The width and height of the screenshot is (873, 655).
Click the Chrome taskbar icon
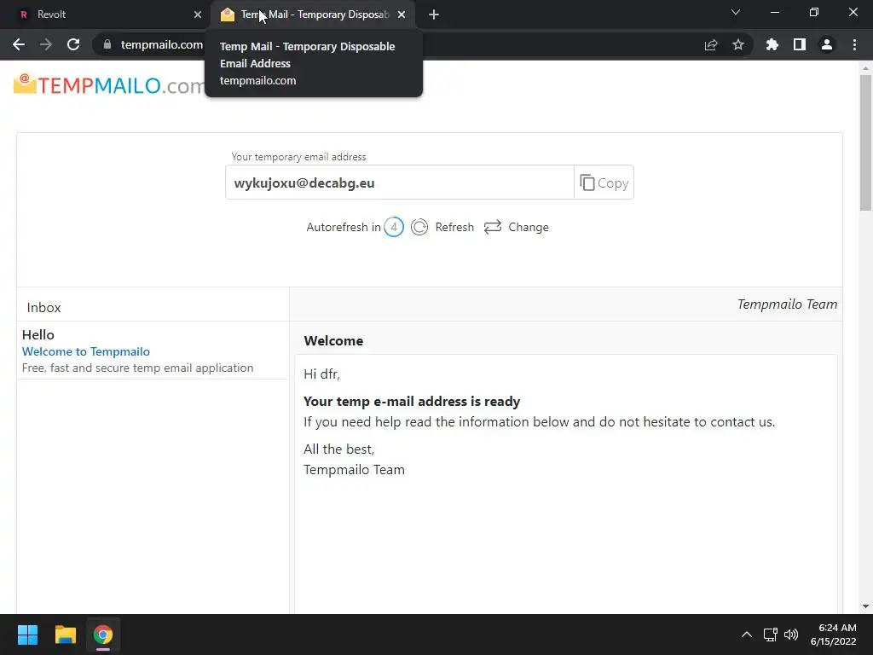click(x=103, y=635)
